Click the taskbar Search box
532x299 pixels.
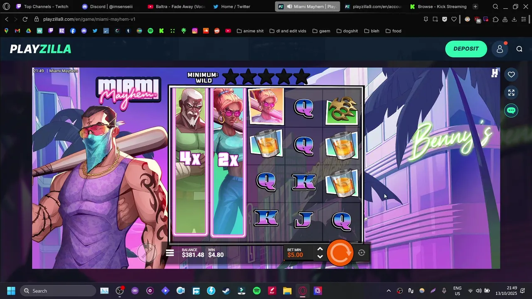tap(57, 291)
